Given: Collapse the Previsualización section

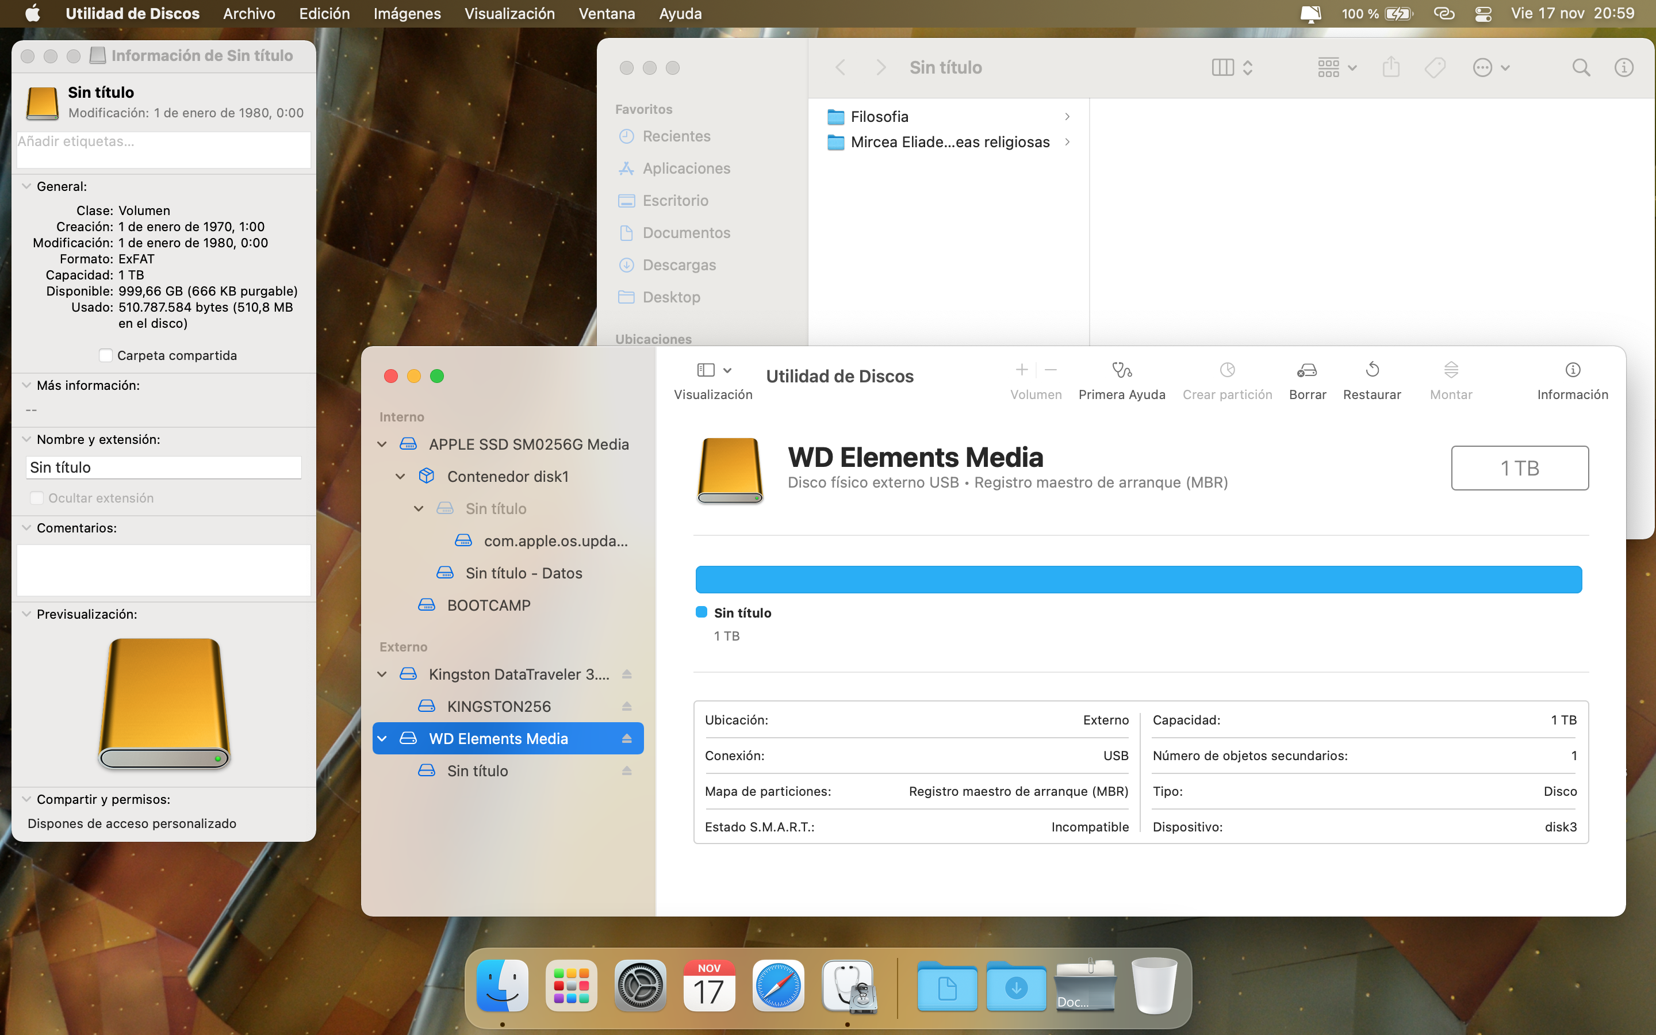Looking at the screenshot, I should coord(26,614).
